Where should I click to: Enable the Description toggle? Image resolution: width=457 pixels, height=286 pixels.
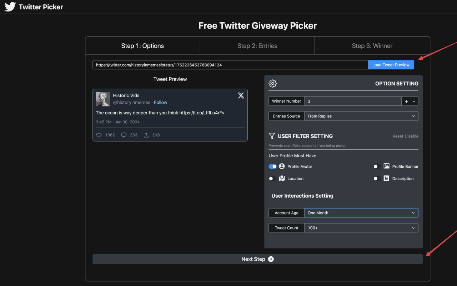point(377,178)
